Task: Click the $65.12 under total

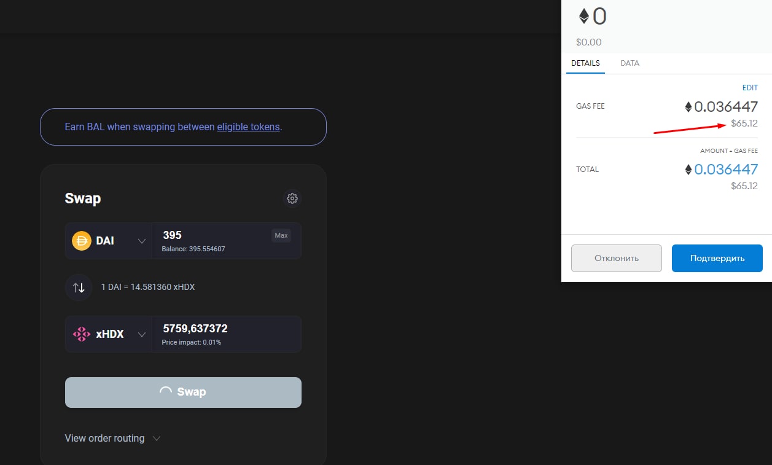Action: point(744,186)
